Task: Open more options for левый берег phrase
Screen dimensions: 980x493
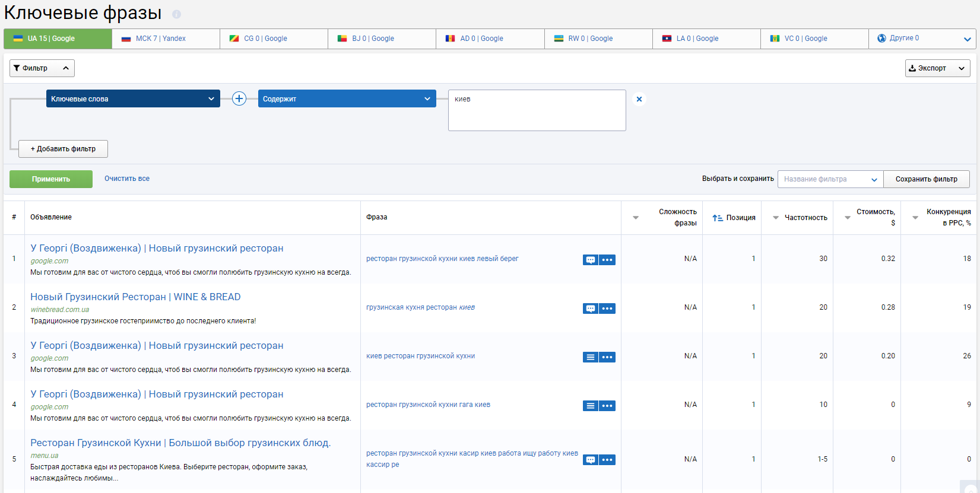Action: click(x=607, y=260)
